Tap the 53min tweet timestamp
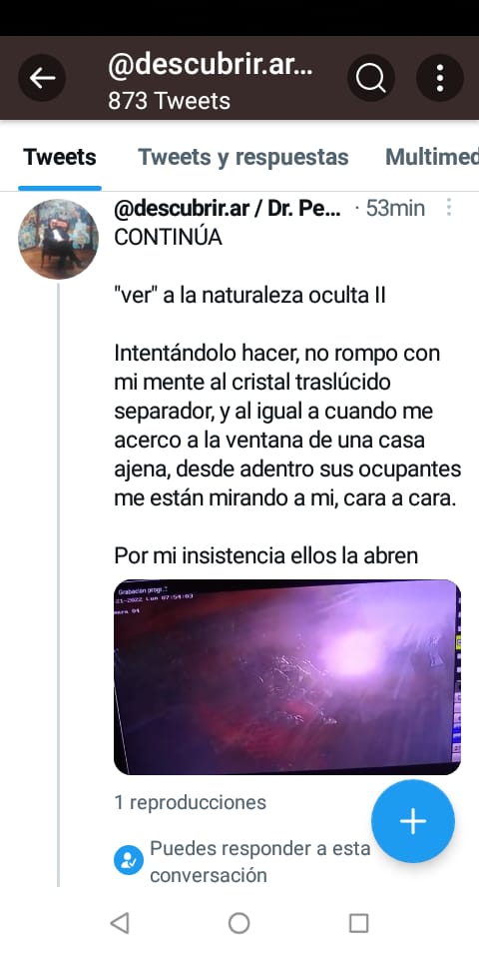This screenshot has width=479, height=959. [x=395, y=208]
